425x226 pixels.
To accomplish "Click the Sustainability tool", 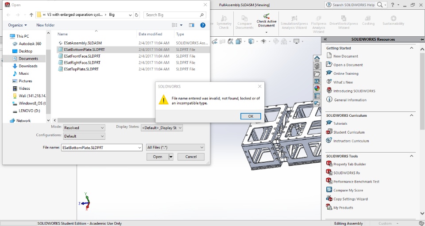I will click(x=393, y=20).
